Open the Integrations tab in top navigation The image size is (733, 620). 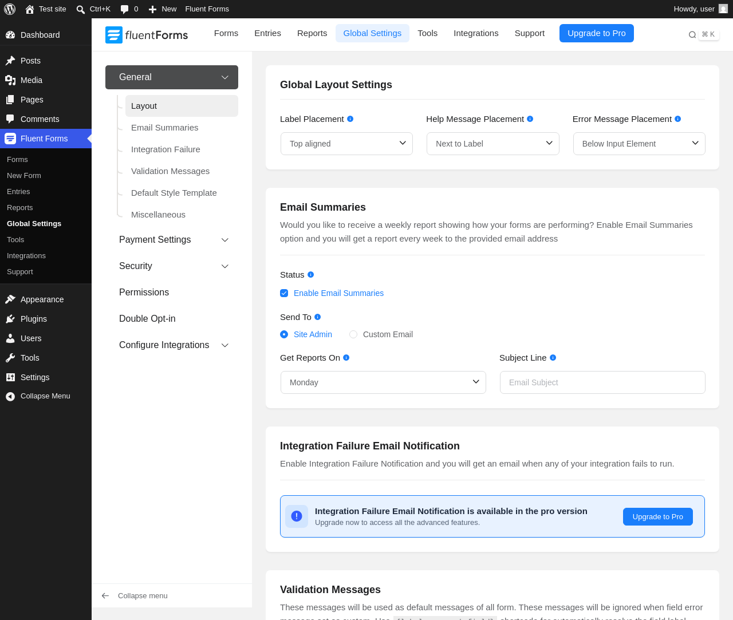pyautogui.click(x=476, y=33)
